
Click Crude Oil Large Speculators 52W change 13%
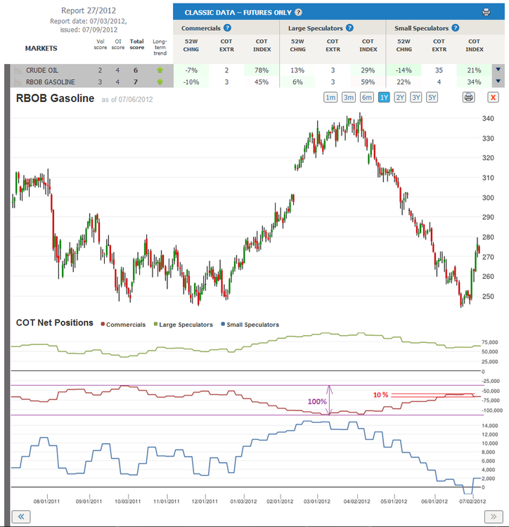point(297,70)
